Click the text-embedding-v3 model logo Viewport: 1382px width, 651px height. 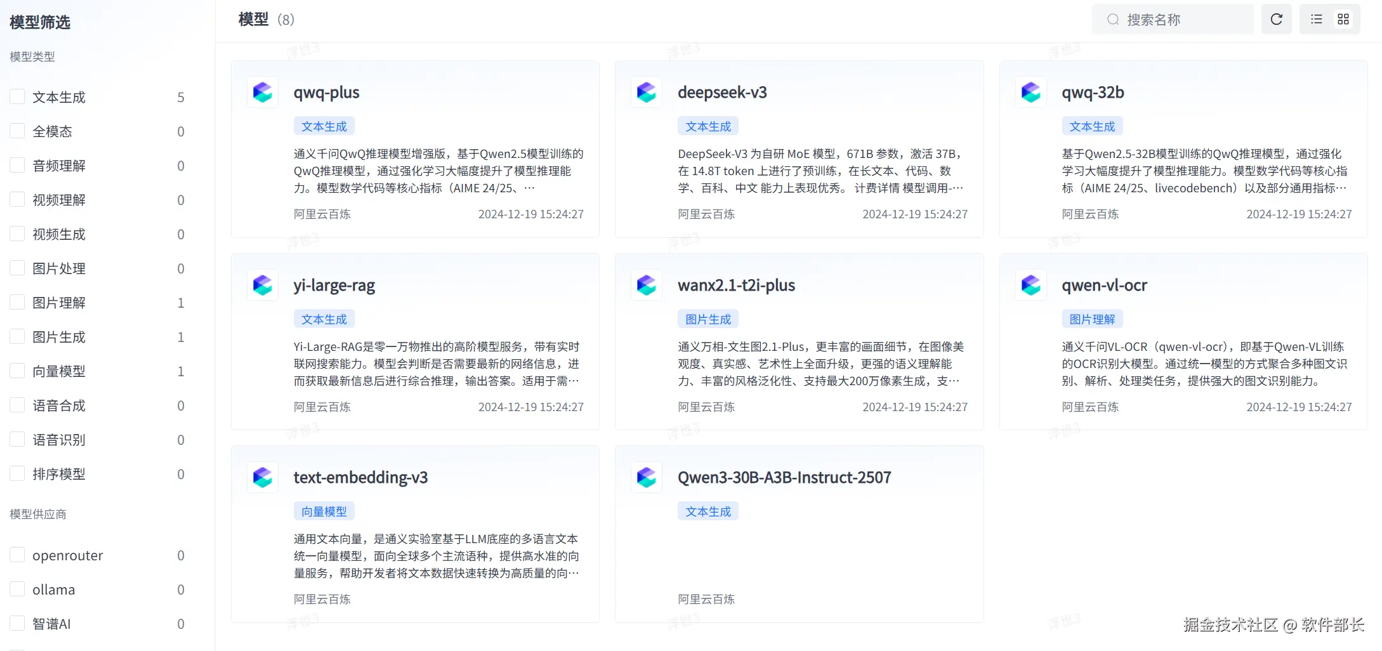click(263, 478)
